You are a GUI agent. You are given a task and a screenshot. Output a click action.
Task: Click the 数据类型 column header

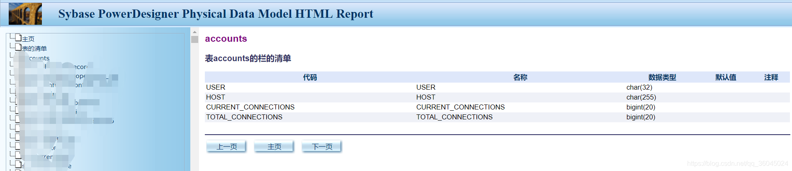pyautogui.click(x=662, y=77)
